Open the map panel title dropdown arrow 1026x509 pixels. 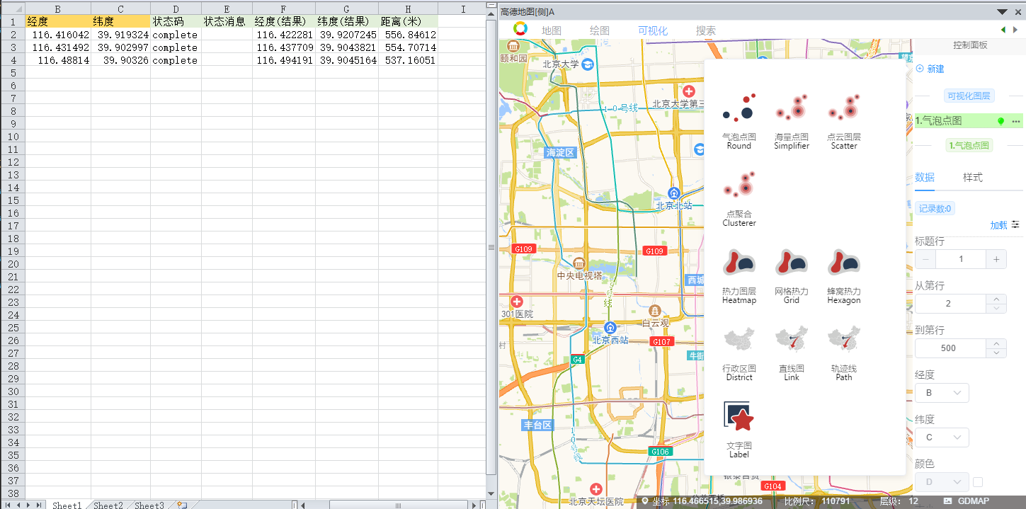[x=1002, y=11]
